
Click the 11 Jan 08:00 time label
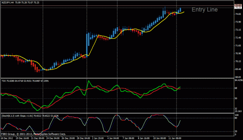[x=175, y=138]
